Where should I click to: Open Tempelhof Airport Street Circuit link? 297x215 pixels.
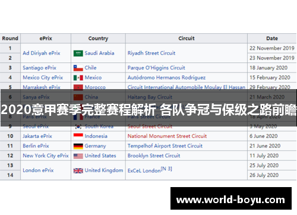(x=165, y=146)
